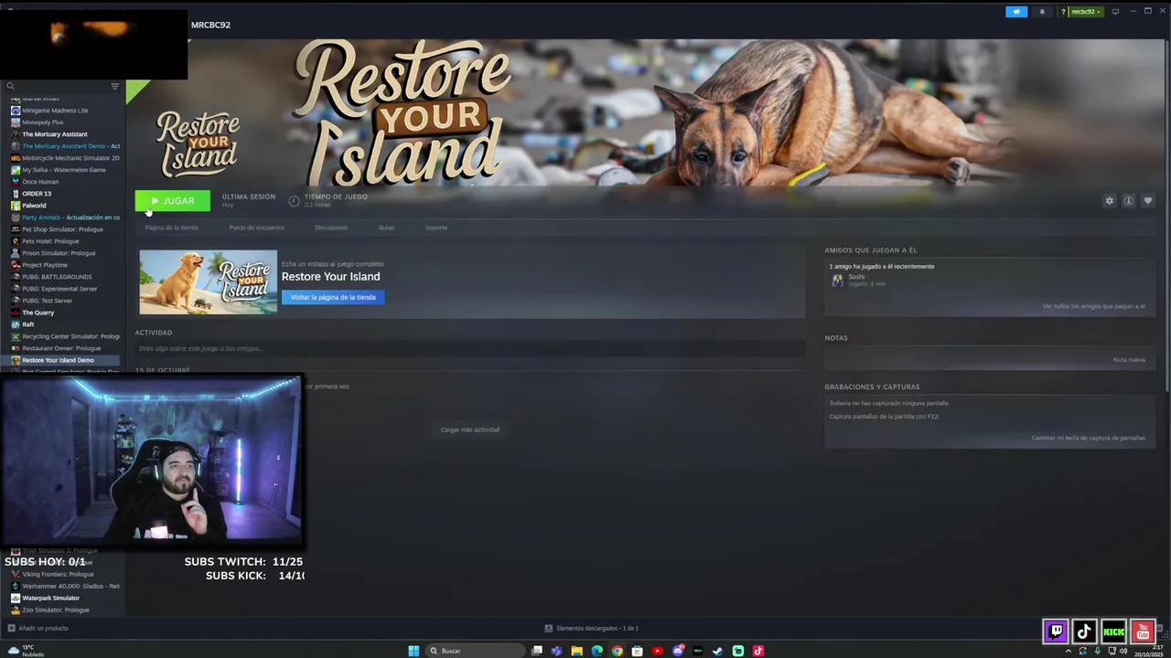The height and width of the screenshot is (658, 1171).
Task: Select The Mortuary Assistant in the library
Action: pyautogui.click(x=55, y=134)
